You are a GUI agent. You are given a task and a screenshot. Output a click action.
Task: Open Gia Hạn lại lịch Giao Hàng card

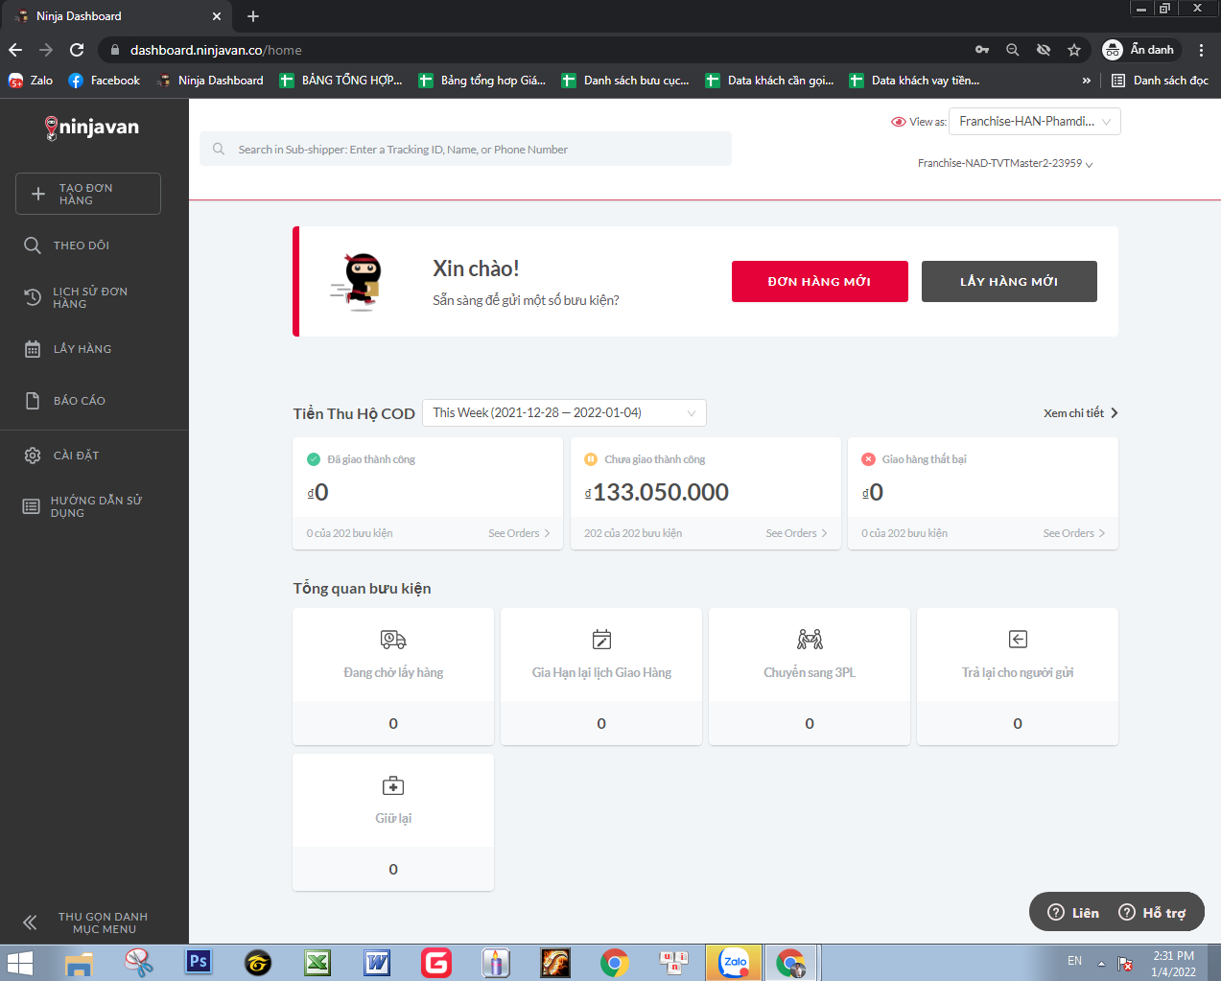(601, 676)
